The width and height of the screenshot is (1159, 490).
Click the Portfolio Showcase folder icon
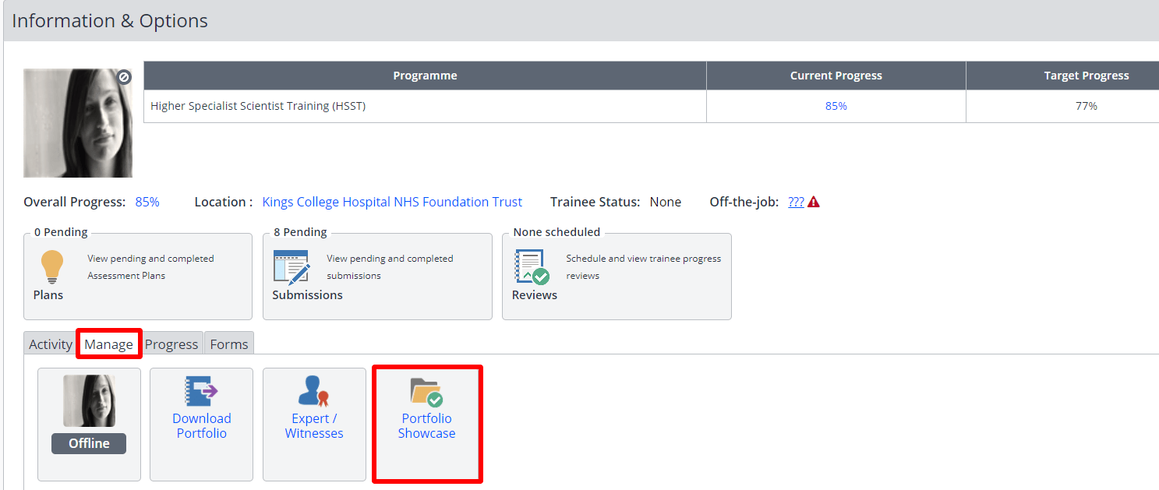426,392
